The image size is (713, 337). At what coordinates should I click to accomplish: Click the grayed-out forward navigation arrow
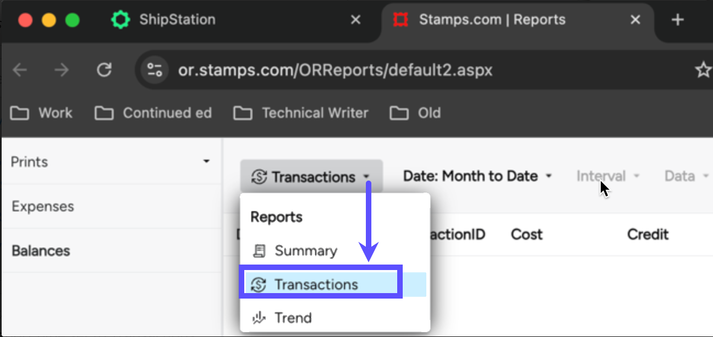tap(62, 70)
